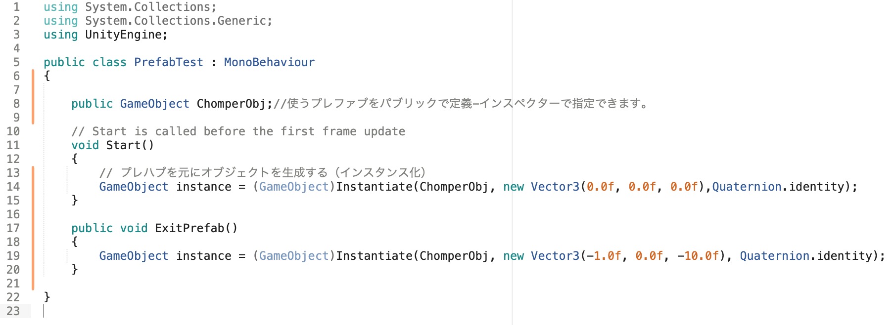Viewport: 895px width, 325px height.
Task: Click the ChomperObj field declaration on line 8
Action: tap(231, 104)
